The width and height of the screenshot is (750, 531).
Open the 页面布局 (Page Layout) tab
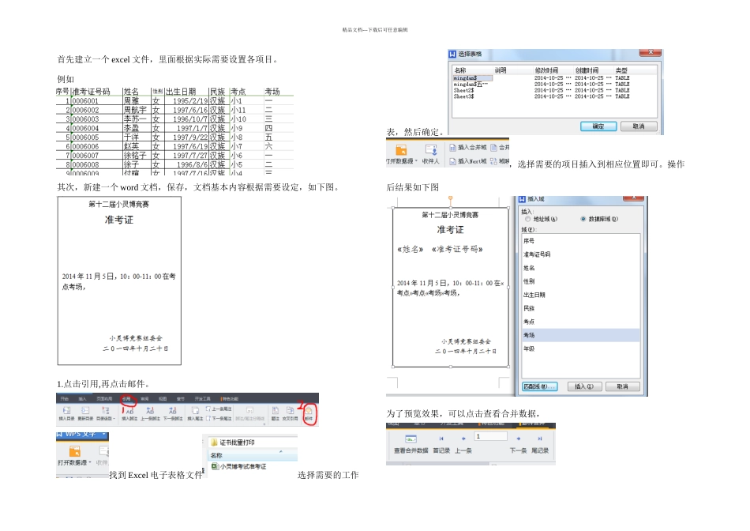(104, 398)
